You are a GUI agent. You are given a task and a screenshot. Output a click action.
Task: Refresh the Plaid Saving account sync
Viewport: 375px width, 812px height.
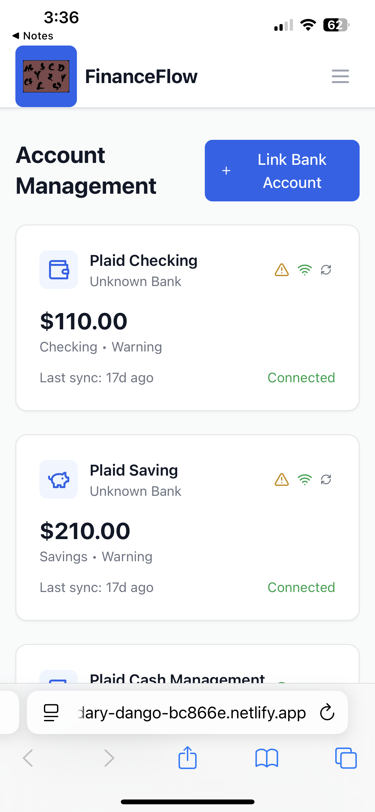pyautogui.click(x=326, y=479)
